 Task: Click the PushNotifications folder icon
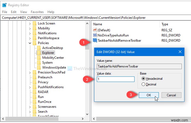pyautogui.click(x=35, y=87)
